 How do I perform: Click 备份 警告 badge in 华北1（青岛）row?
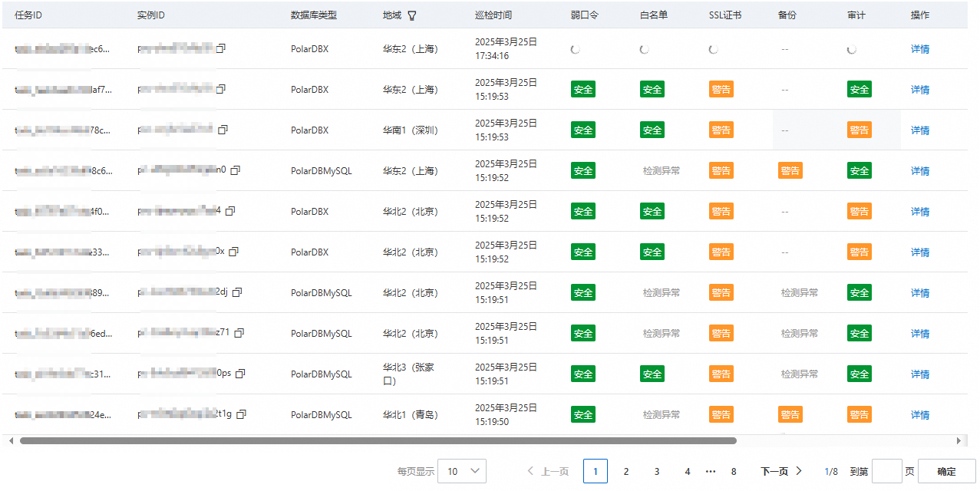(x=790, y=414)
